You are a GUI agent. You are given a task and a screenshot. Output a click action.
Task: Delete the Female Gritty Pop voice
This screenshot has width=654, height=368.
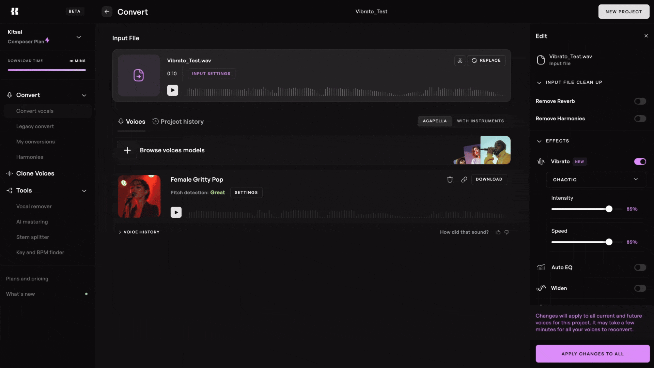point(450,180)
